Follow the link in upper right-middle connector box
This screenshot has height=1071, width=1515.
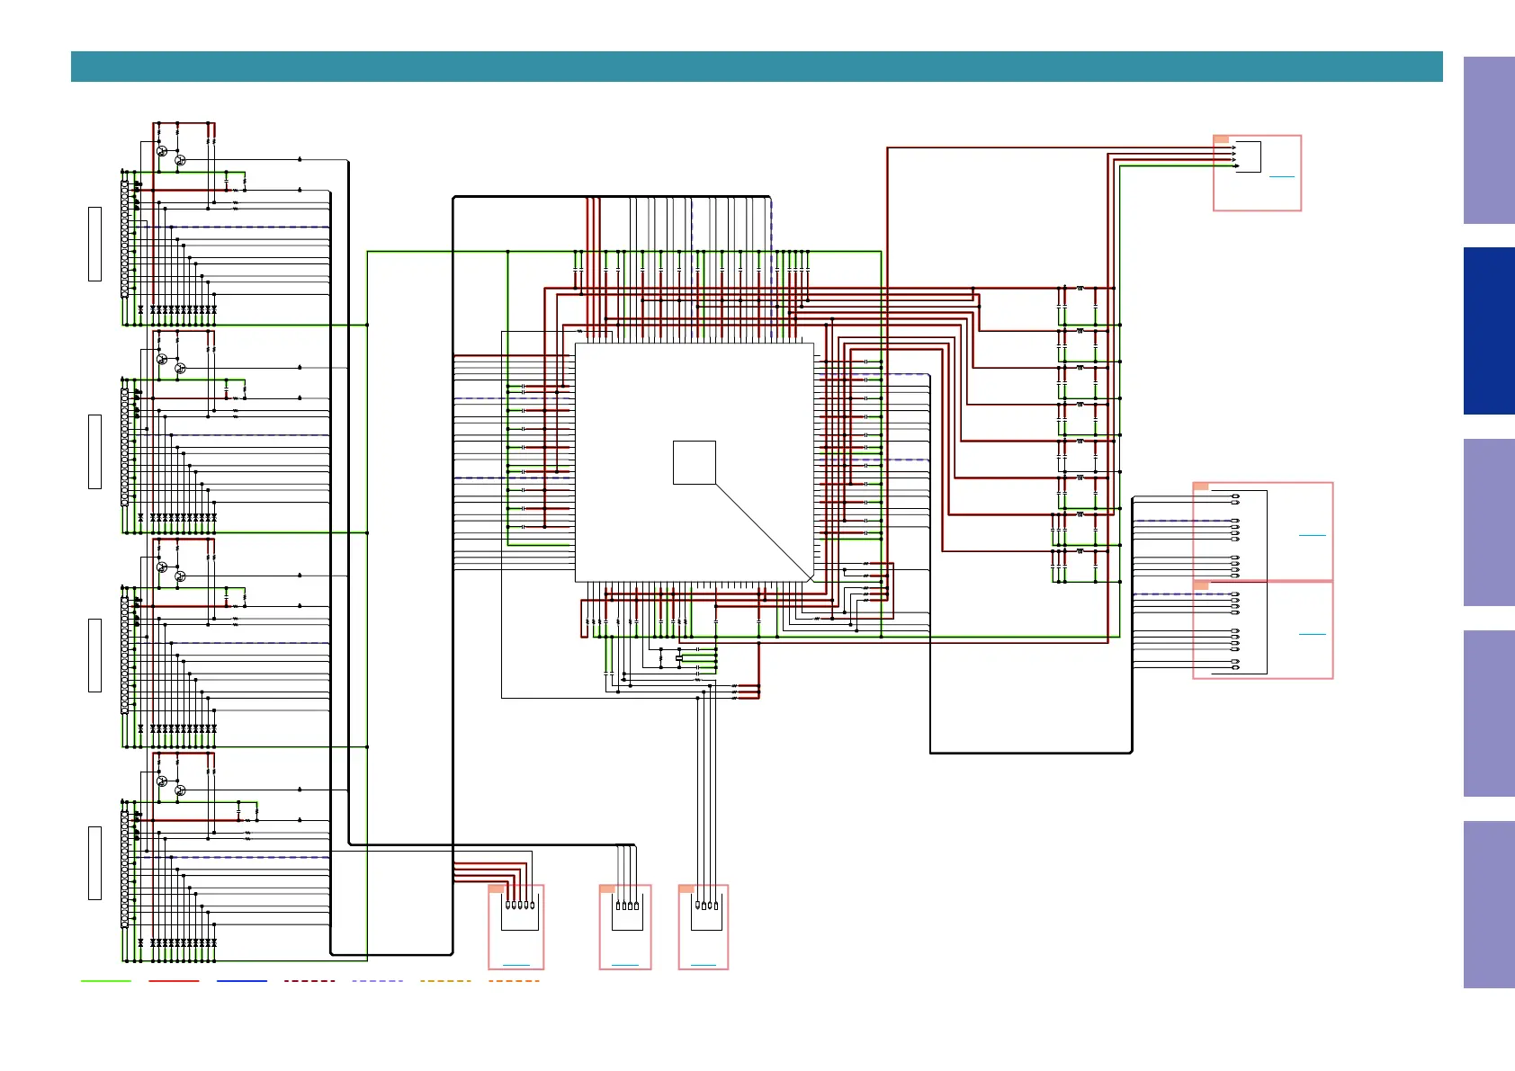[1313, 535]
